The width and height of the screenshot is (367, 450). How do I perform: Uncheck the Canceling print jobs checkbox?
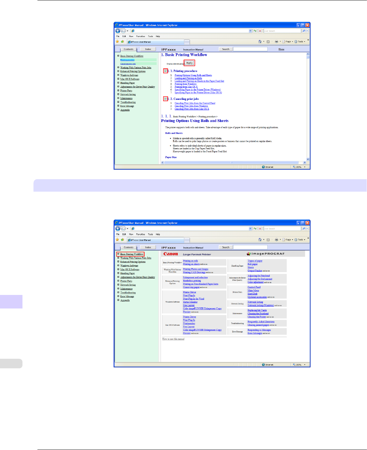click(x=165, y=99)
